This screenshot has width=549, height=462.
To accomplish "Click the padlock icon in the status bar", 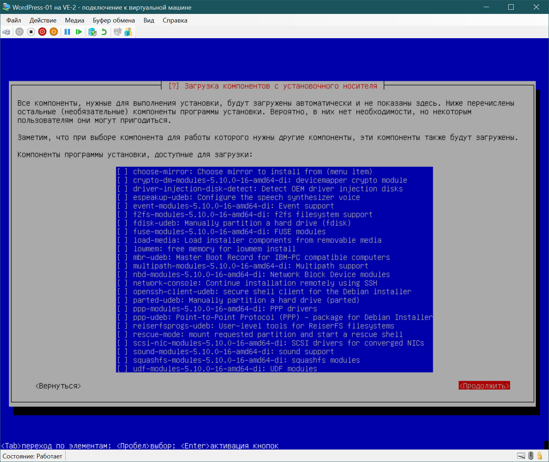I will pos(540,456).
